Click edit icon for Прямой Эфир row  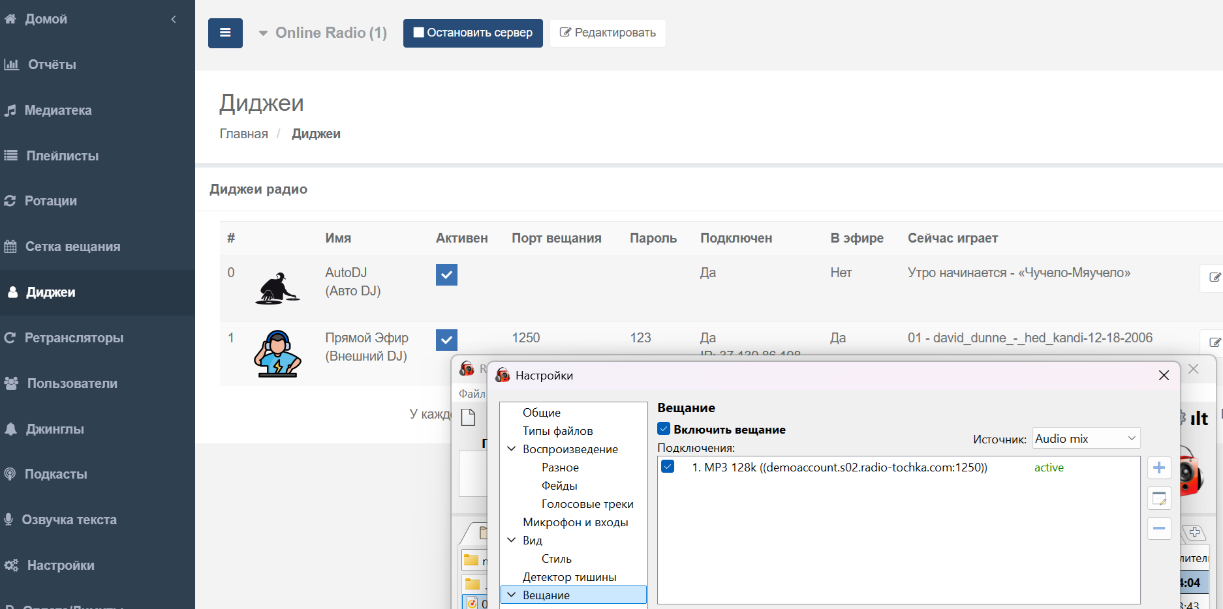1214,342
